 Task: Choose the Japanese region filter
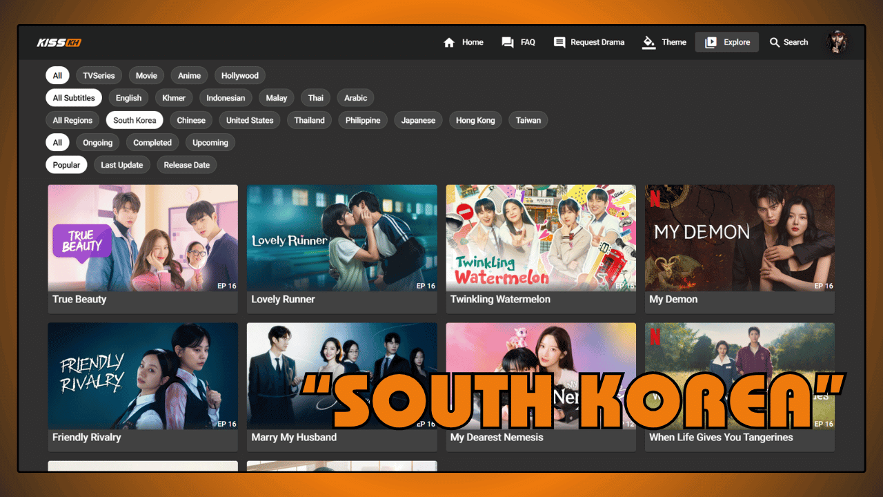click(x=418, y=120)
